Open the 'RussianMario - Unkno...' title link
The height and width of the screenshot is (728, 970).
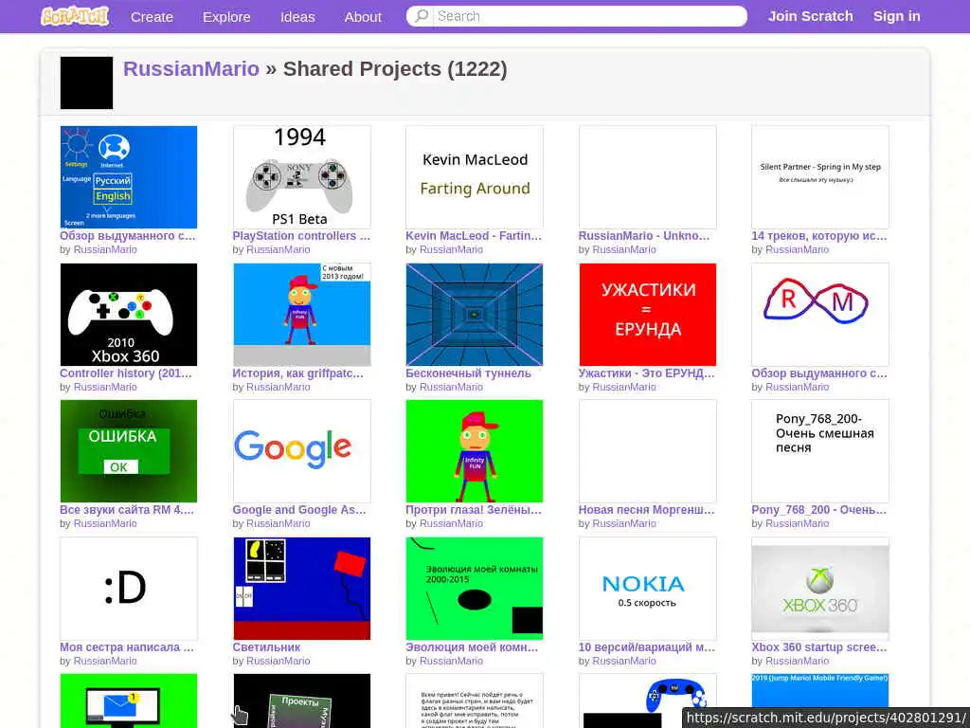click(x=644, y=236)
